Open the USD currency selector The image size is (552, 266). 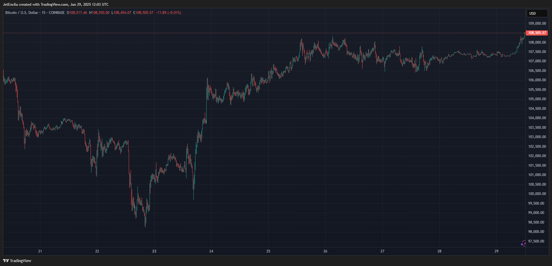pos(537,14)
